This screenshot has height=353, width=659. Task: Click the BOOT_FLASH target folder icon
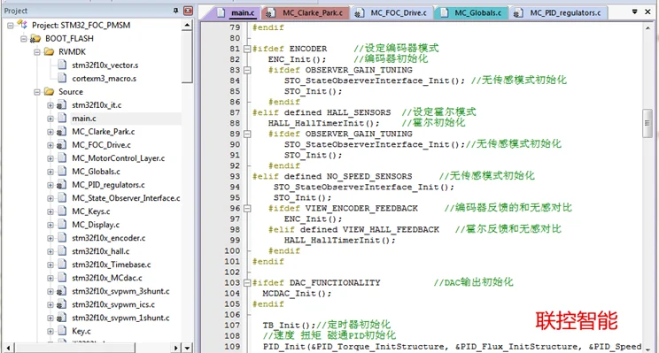coord(35,39)
